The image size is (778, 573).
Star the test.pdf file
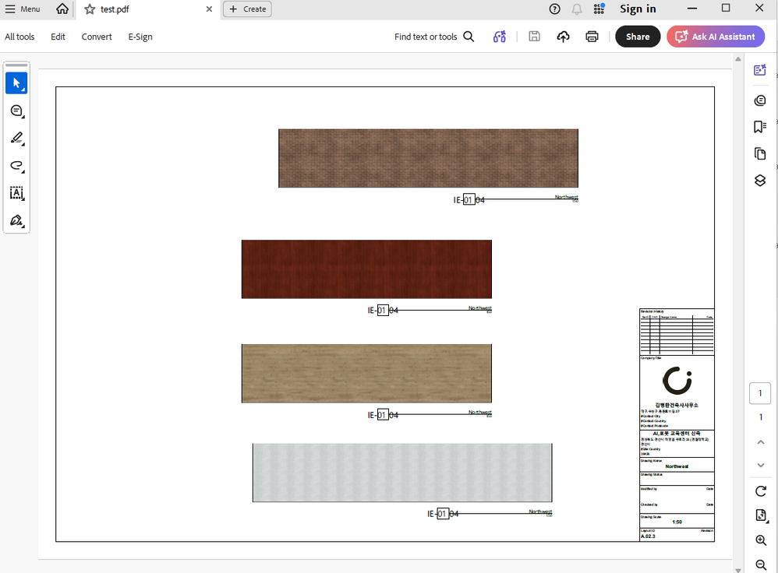click(90, 9)
